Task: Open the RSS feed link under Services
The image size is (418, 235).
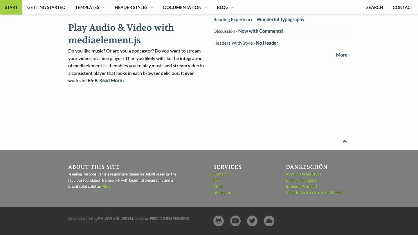Action: pos(217,180)
